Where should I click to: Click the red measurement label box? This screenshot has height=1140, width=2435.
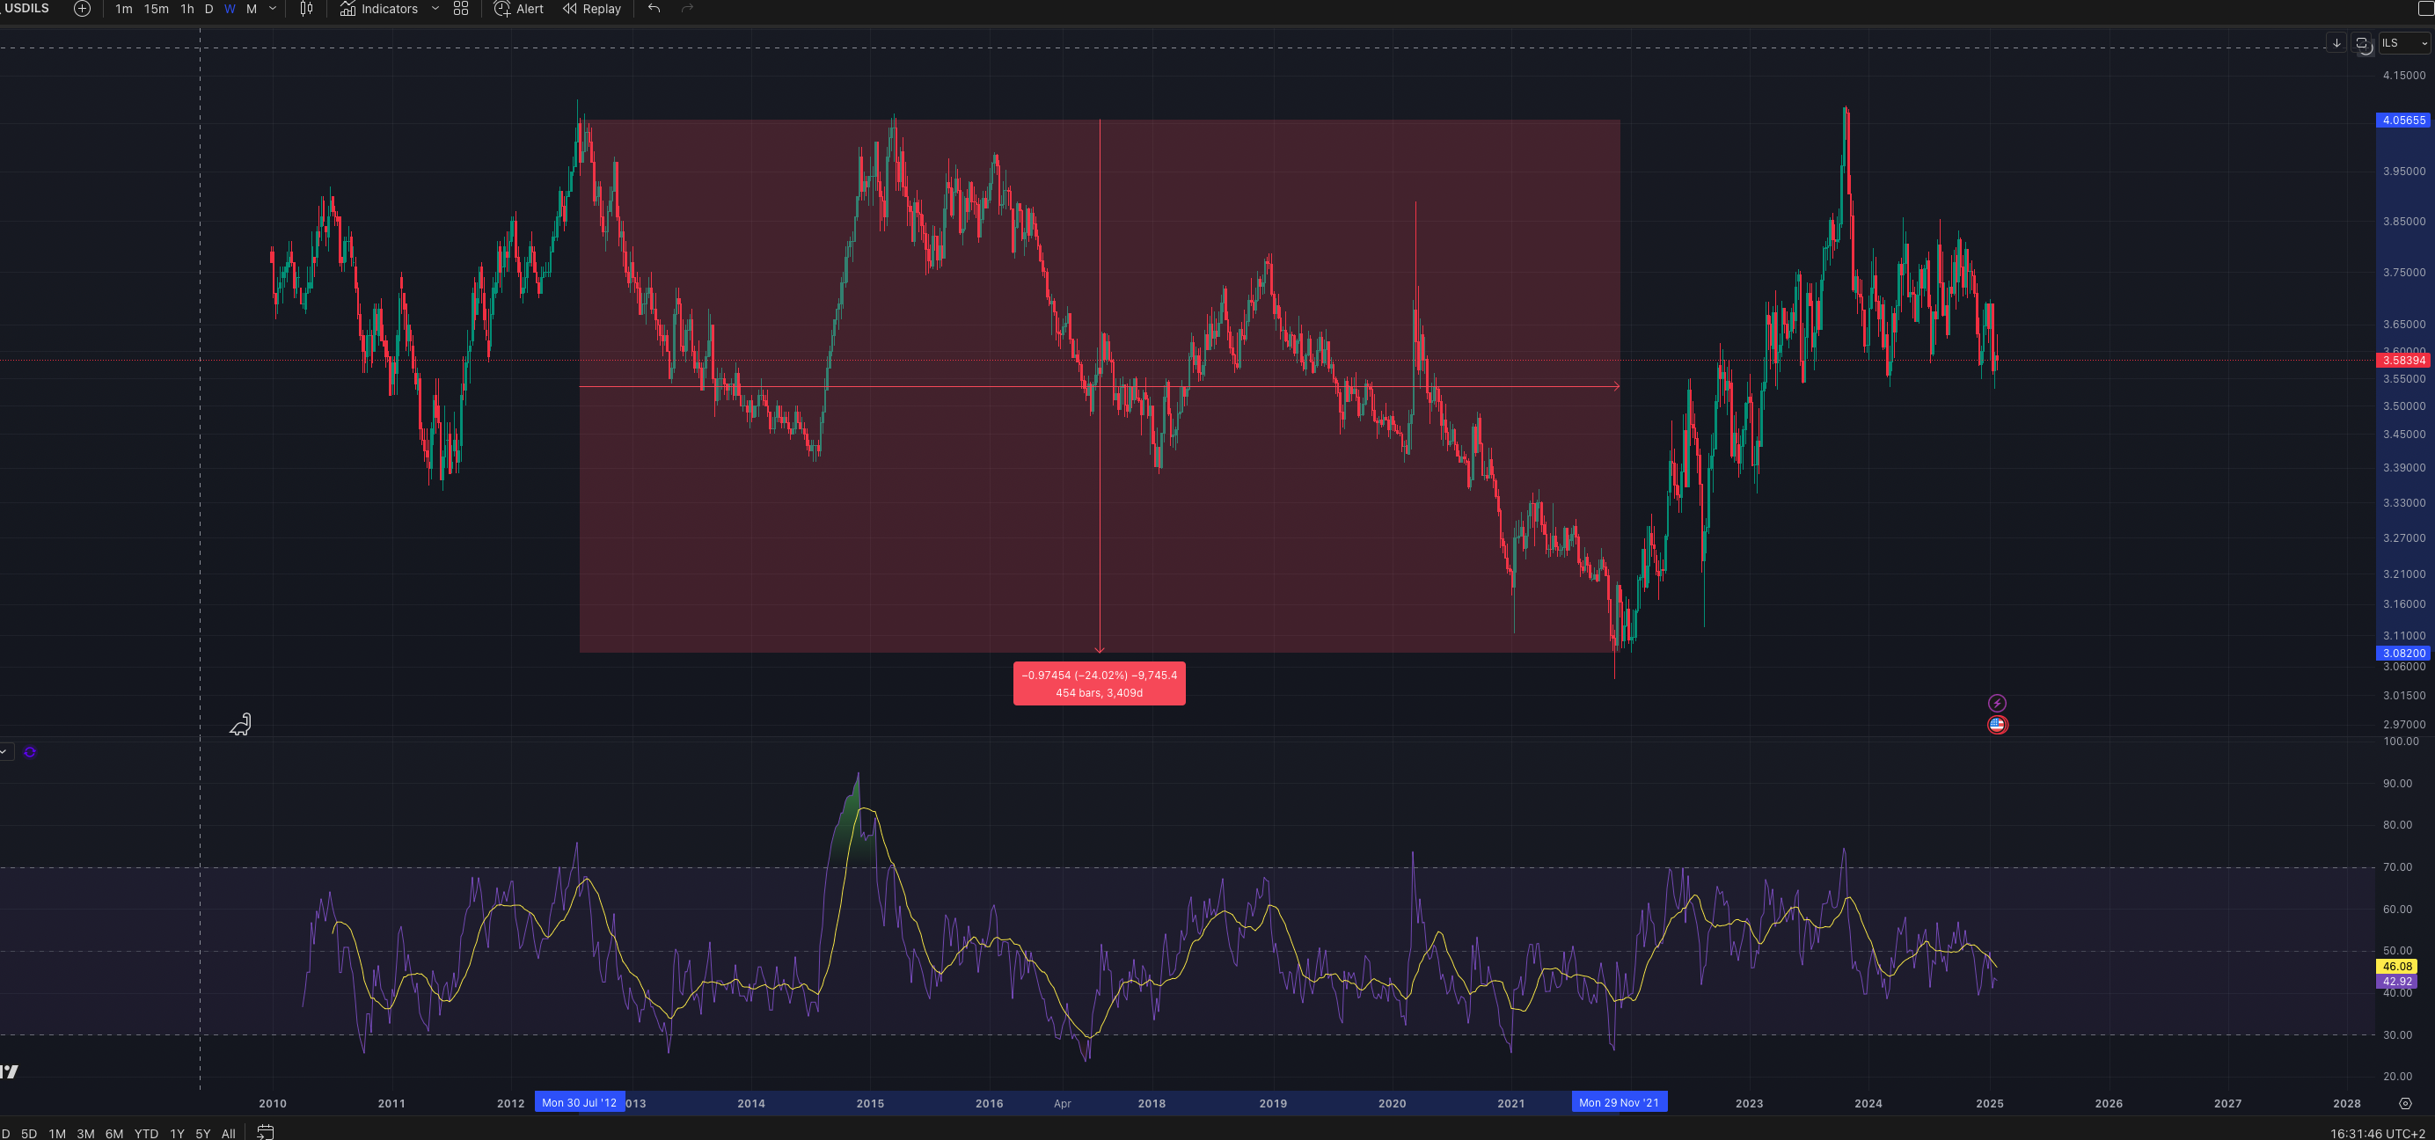[x=1099, y=683]
